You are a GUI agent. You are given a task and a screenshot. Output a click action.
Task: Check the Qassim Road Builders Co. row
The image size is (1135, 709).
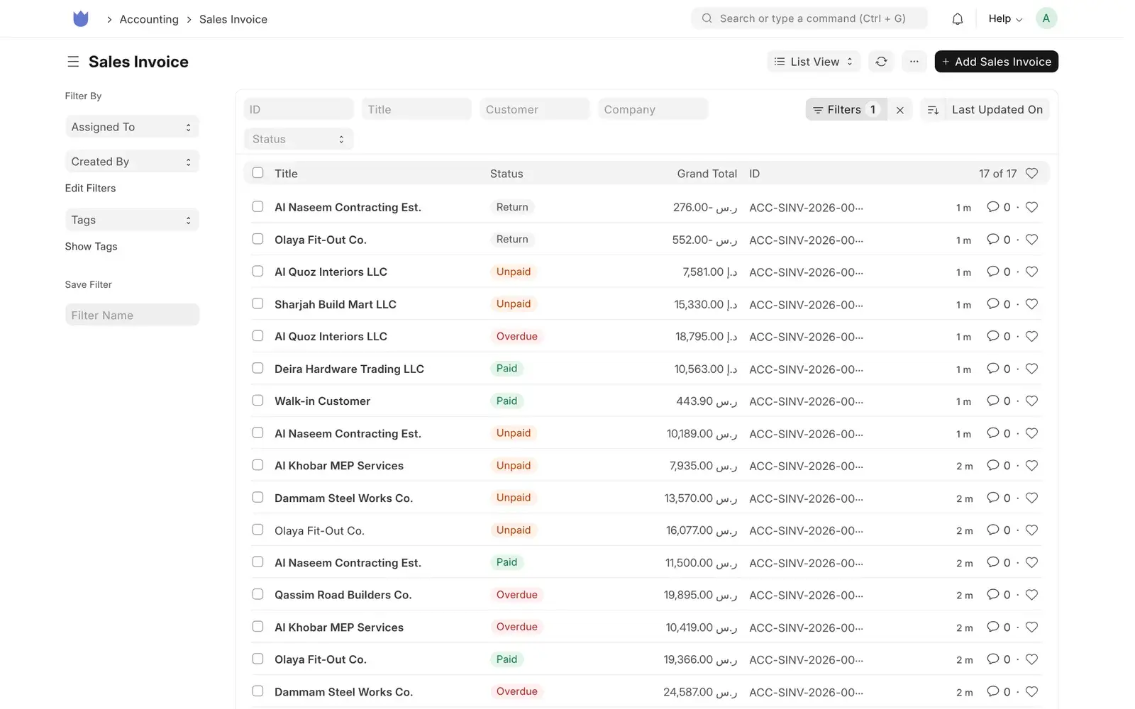coord(258,594)
